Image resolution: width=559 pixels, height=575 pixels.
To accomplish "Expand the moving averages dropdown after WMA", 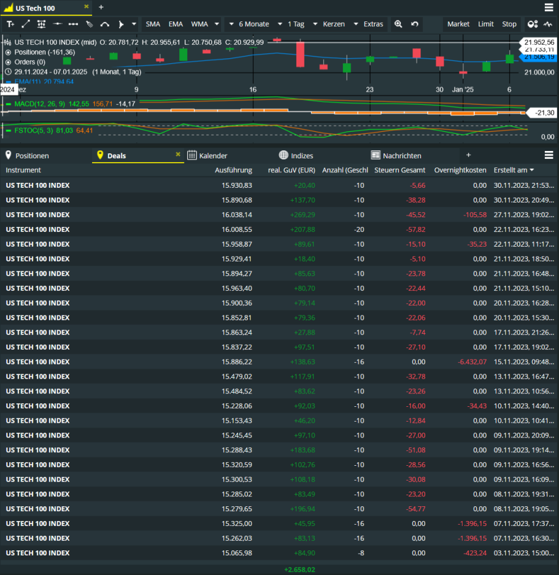I will [x=217, y=24].
